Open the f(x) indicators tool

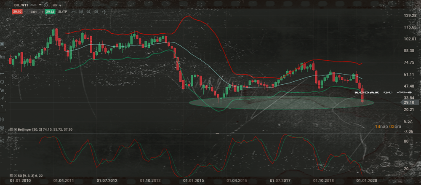click(3, 57)
